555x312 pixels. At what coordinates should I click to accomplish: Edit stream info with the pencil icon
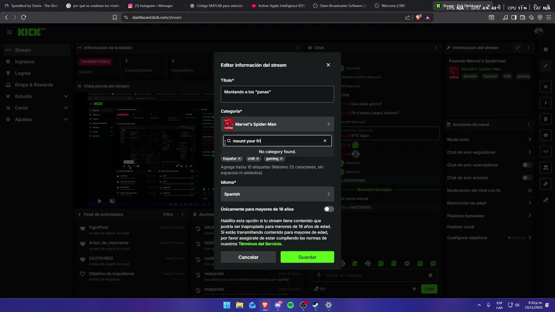tap(518, 48)
